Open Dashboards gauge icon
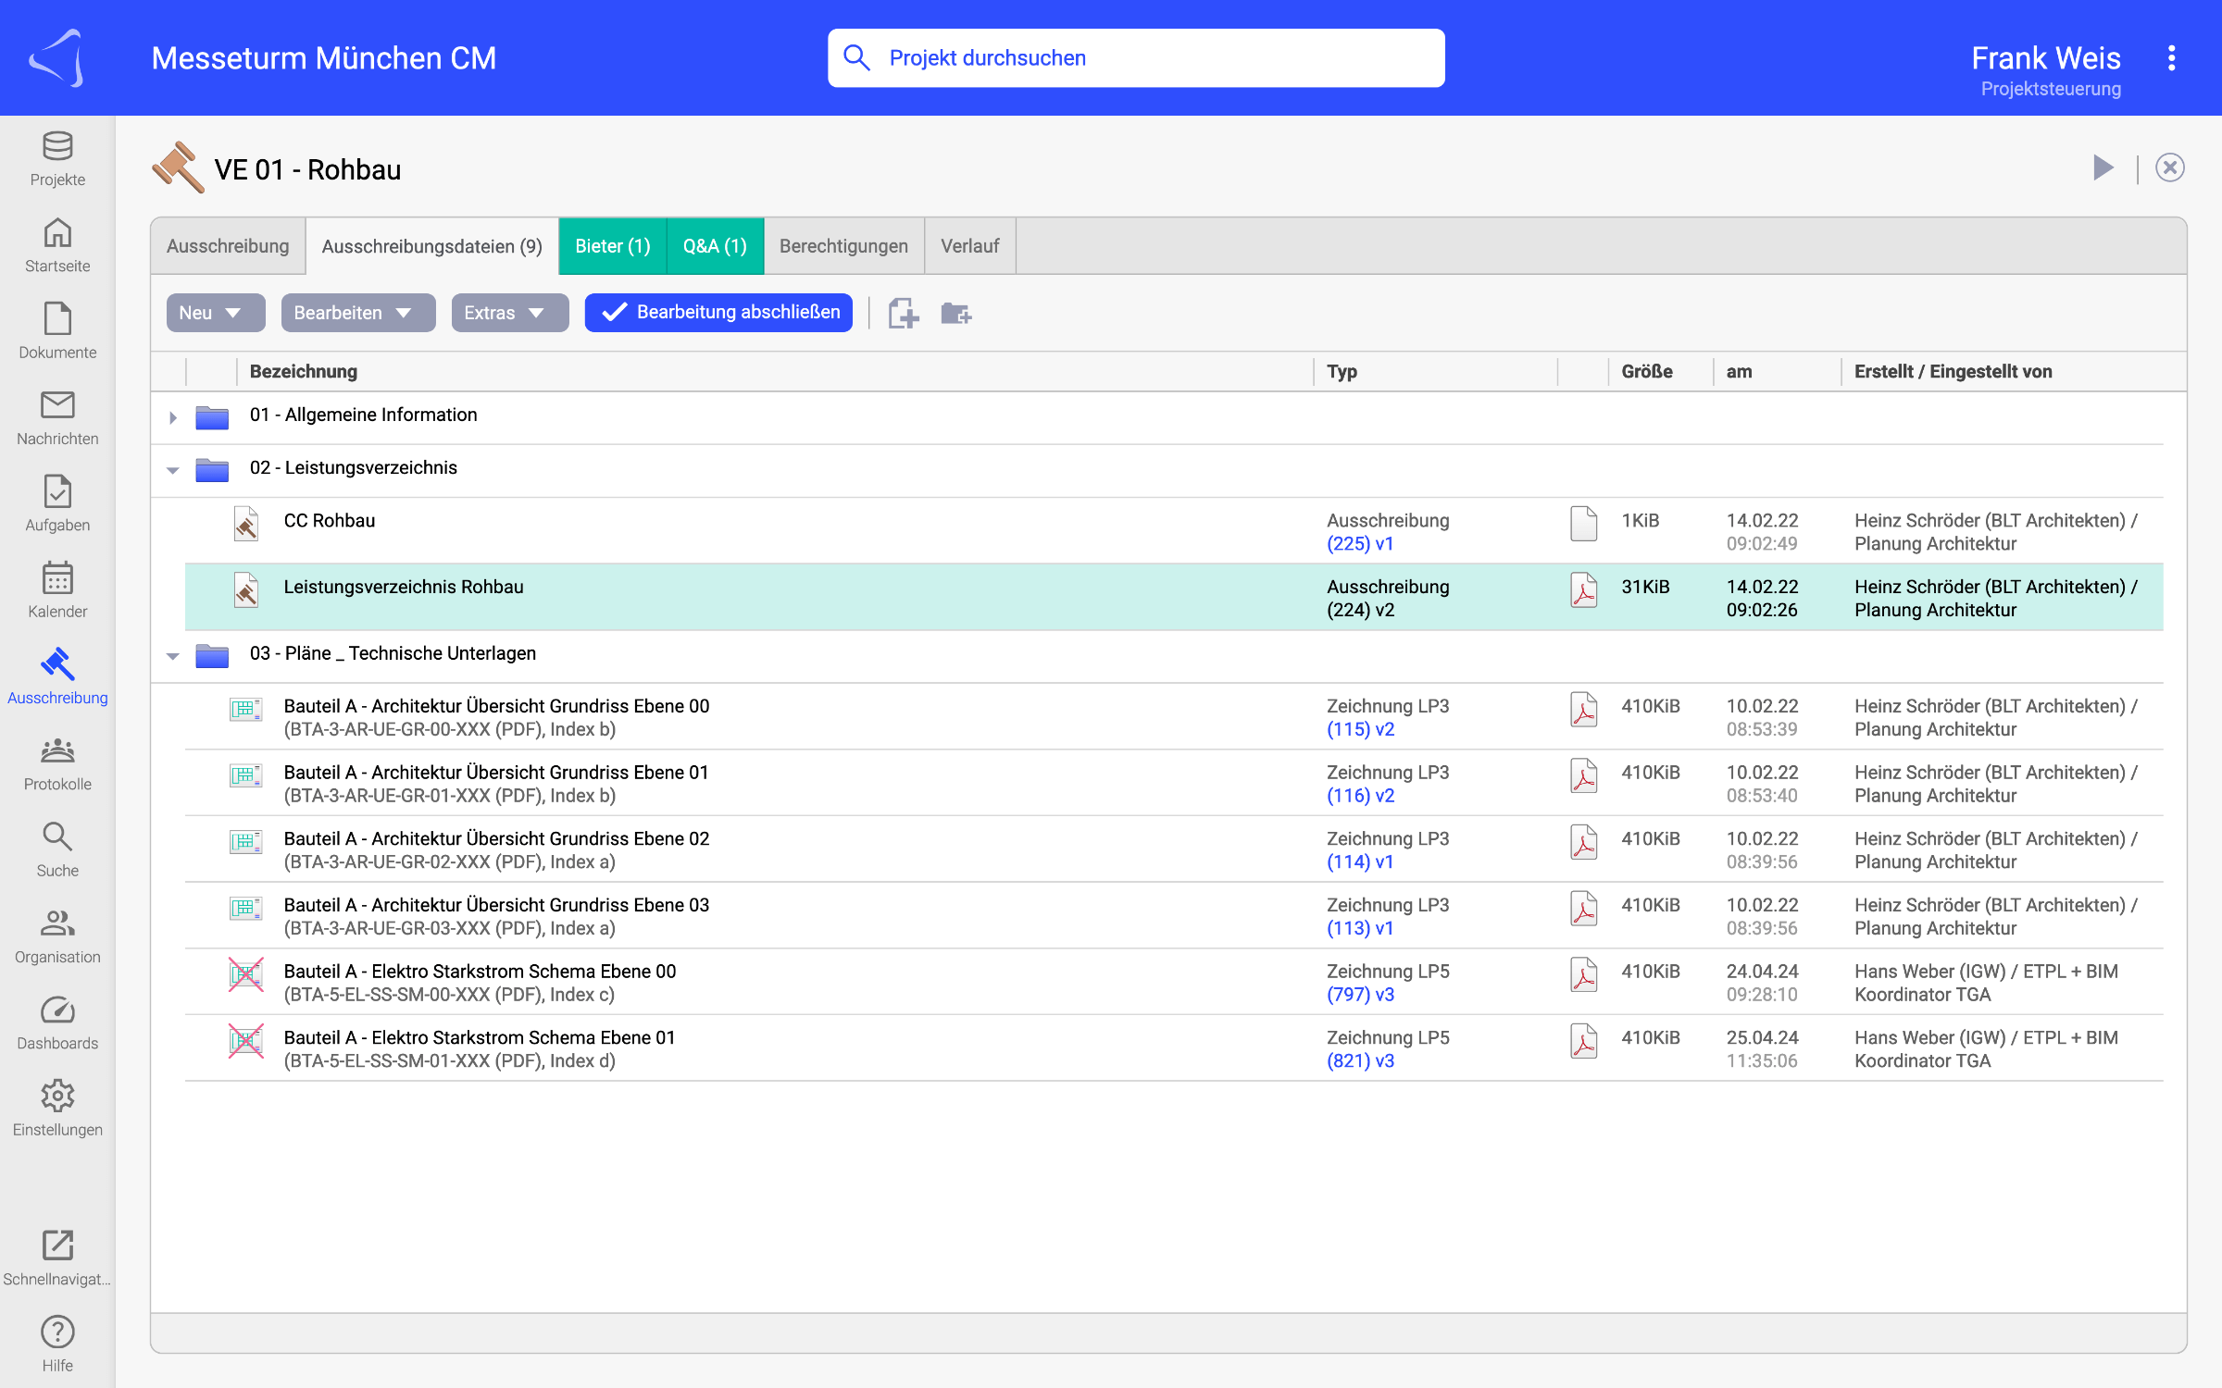Image resolution: width=2222 pixels, height=1388 pixels. click(57, 1022)
